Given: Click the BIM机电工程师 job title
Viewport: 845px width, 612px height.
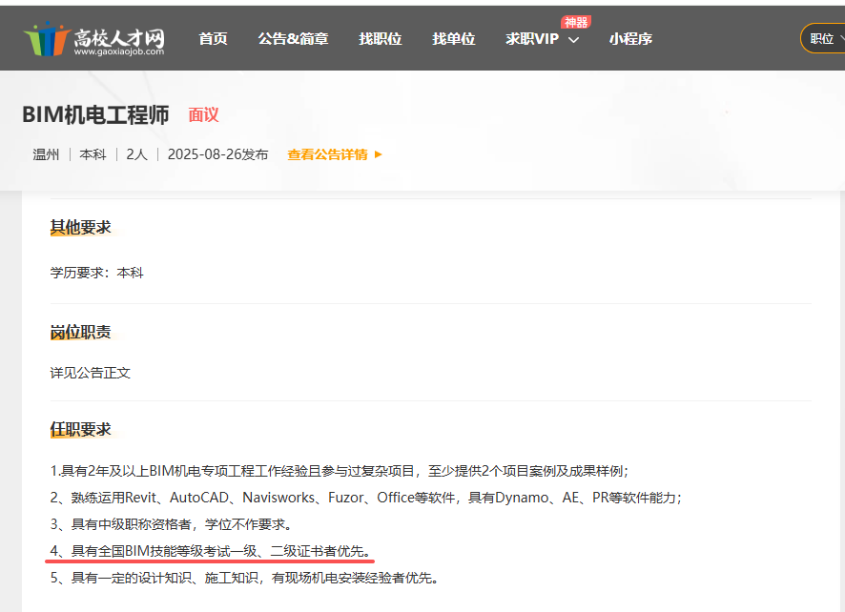Looking at the screenshot, I should tap(95, 115).
